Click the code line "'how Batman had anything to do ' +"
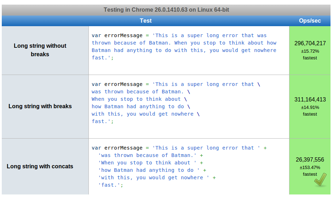This screenshot has height=198, width=333. click(152, 170)
